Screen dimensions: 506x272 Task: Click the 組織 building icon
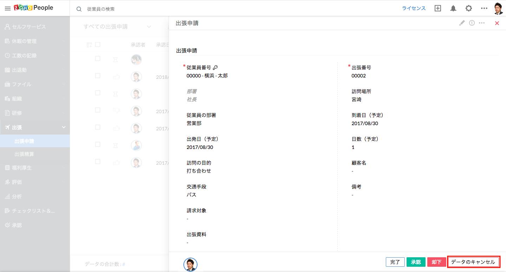tap(7, 98)
